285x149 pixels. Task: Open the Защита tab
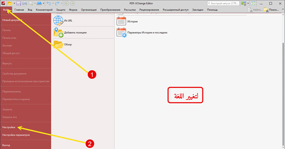click(x=61, y=10)
